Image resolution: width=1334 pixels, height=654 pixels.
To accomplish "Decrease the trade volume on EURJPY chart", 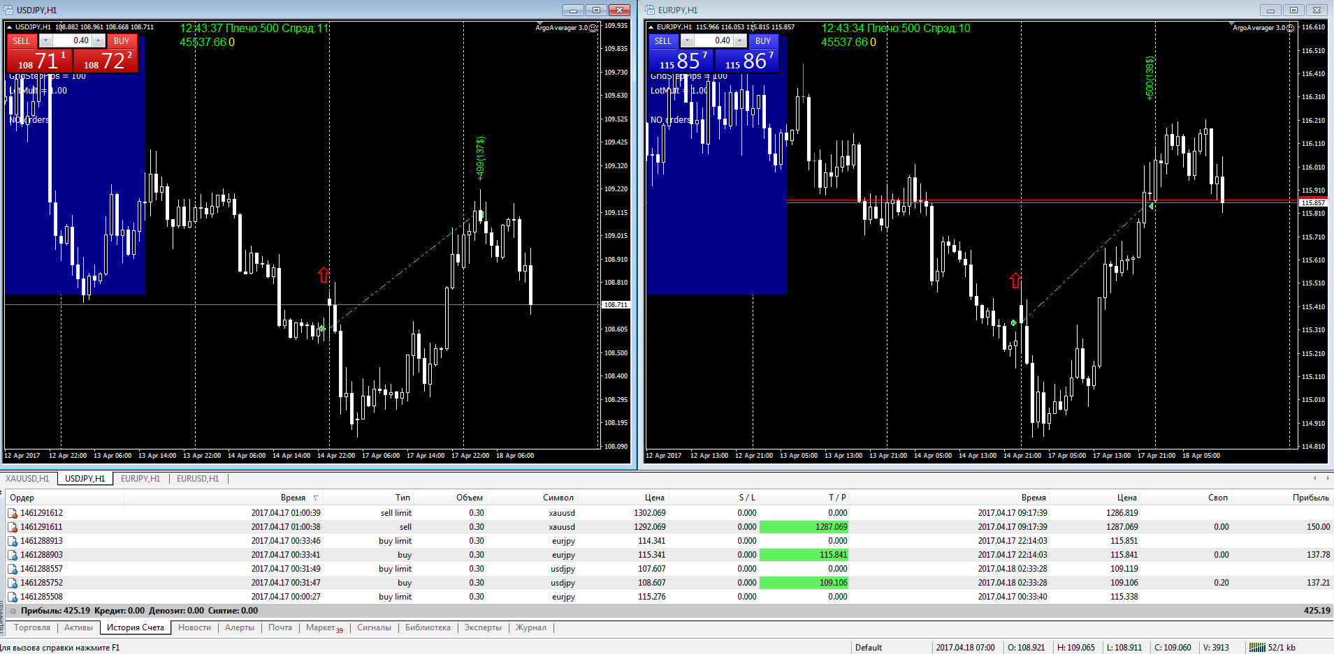I will 688,40.
